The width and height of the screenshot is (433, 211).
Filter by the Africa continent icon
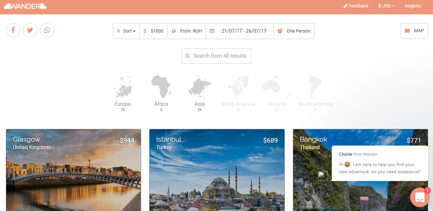coord(161,87)
